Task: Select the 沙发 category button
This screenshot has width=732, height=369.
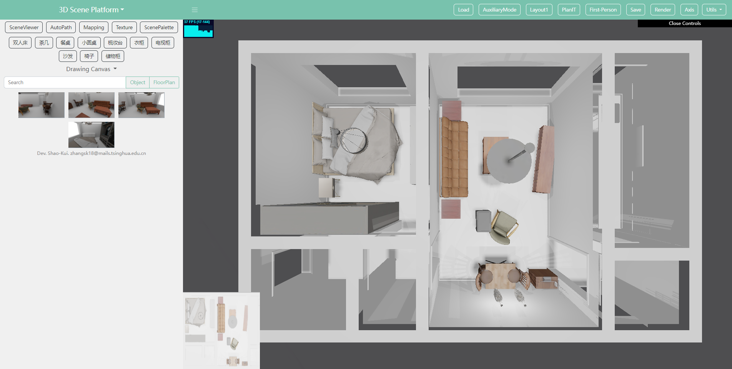Action: pyautogui.click(x=68, y=56)
